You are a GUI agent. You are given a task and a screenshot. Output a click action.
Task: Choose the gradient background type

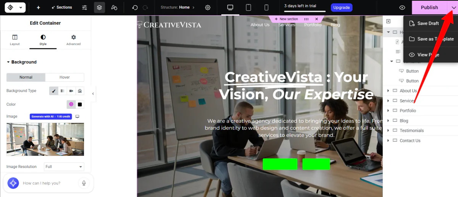62,91
